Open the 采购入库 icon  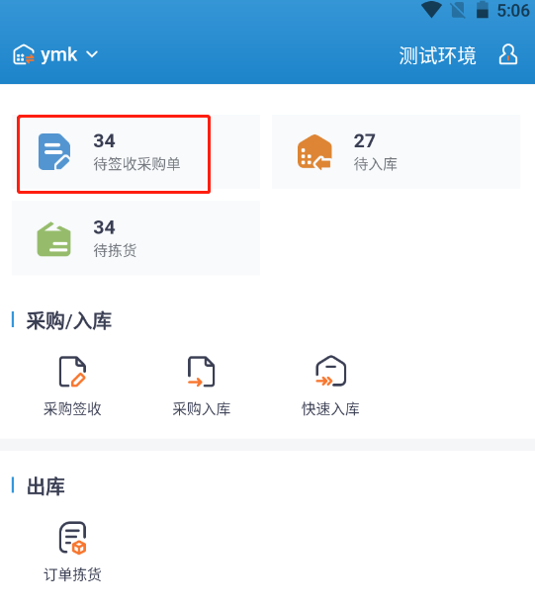(202, 372)
